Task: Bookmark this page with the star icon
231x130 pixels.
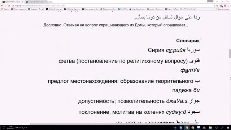Action: point(217,6)
